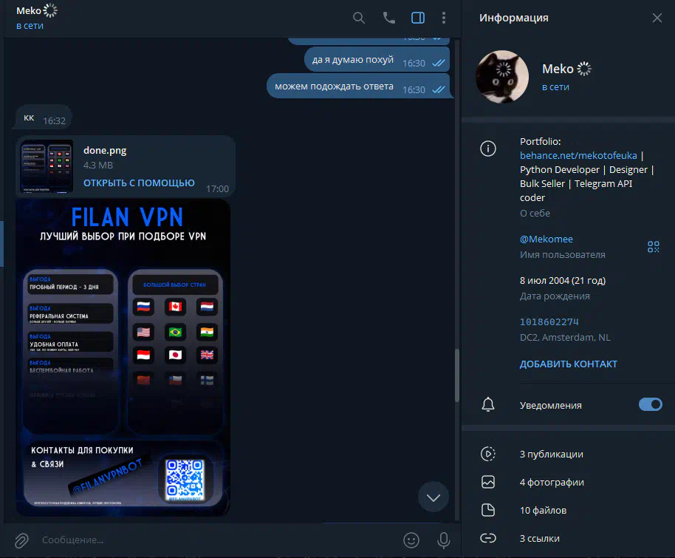Open the FILAN VPN image preview

123,358
